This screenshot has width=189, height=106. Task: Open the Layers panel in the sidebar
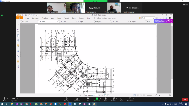18,41
